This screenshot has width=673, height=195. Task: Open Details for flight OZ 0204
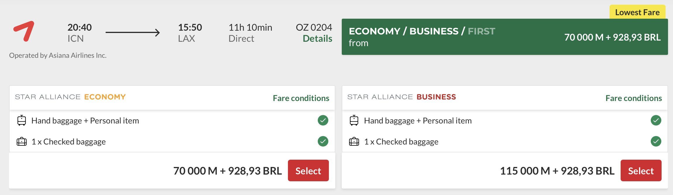click(x=317, y=39)
